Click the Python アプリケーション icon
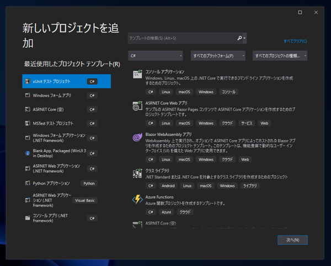This screenshot has width=331, height=266. click(28, 183)
